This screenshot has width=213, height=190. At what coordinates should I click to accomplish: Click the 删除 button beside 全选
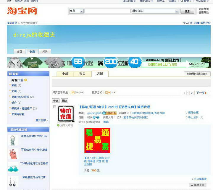point(64,101)
